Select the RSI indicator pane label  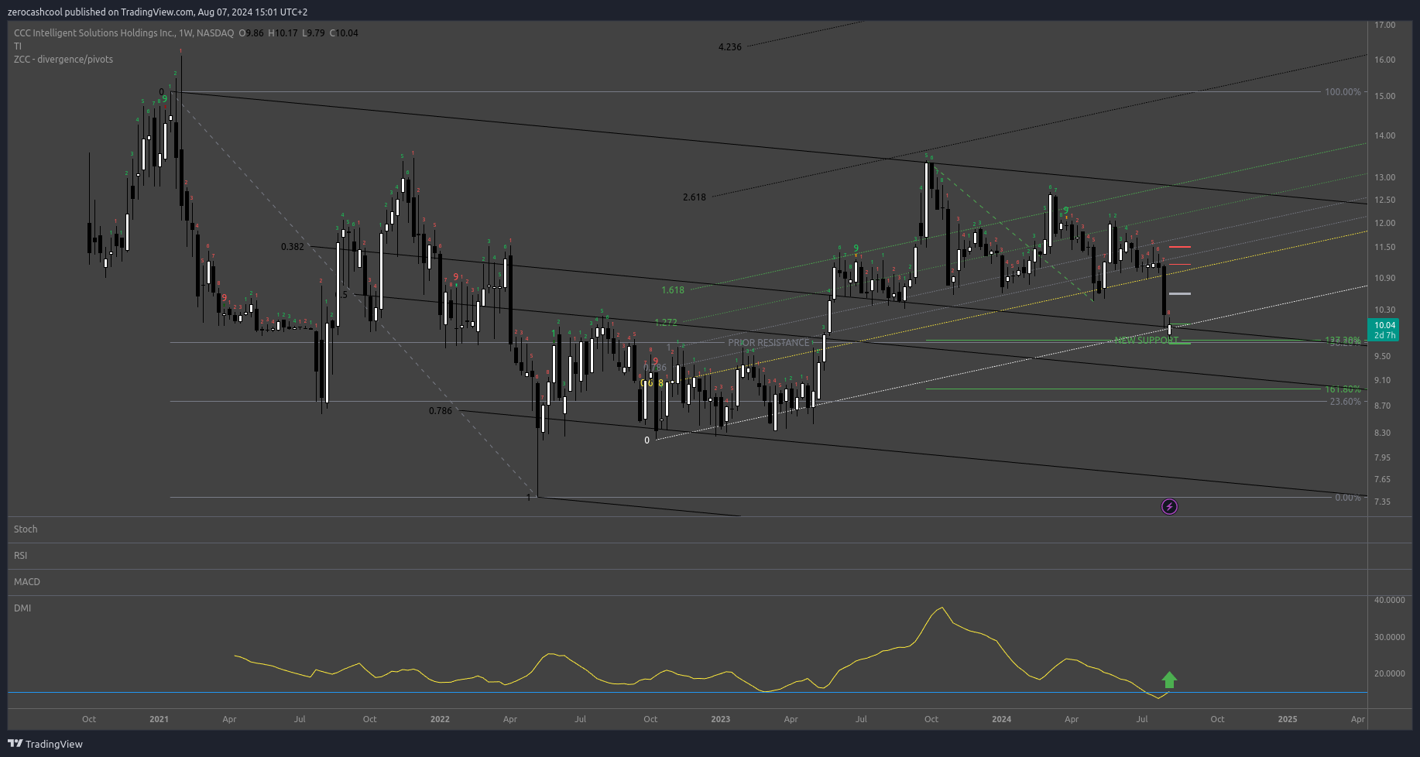click(x=20, y=556)
